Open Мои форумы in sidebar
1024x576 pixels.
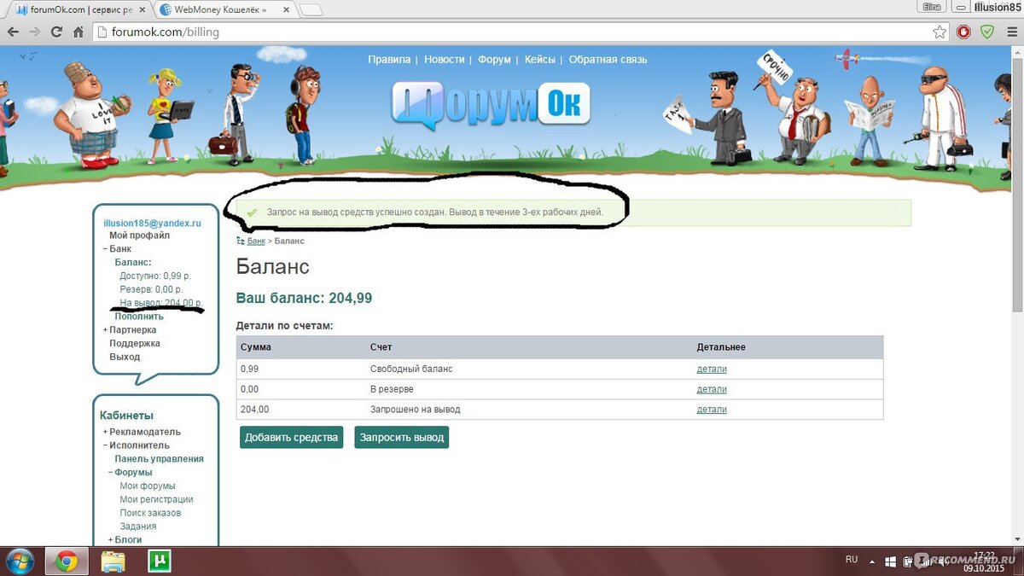tap(148, 486)
